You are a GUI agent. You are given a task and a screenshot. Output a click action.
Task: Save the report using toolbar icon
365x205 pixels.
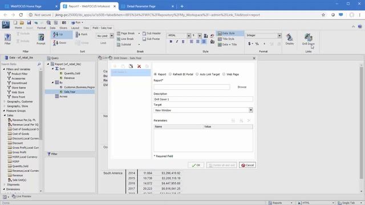[29, 23]
